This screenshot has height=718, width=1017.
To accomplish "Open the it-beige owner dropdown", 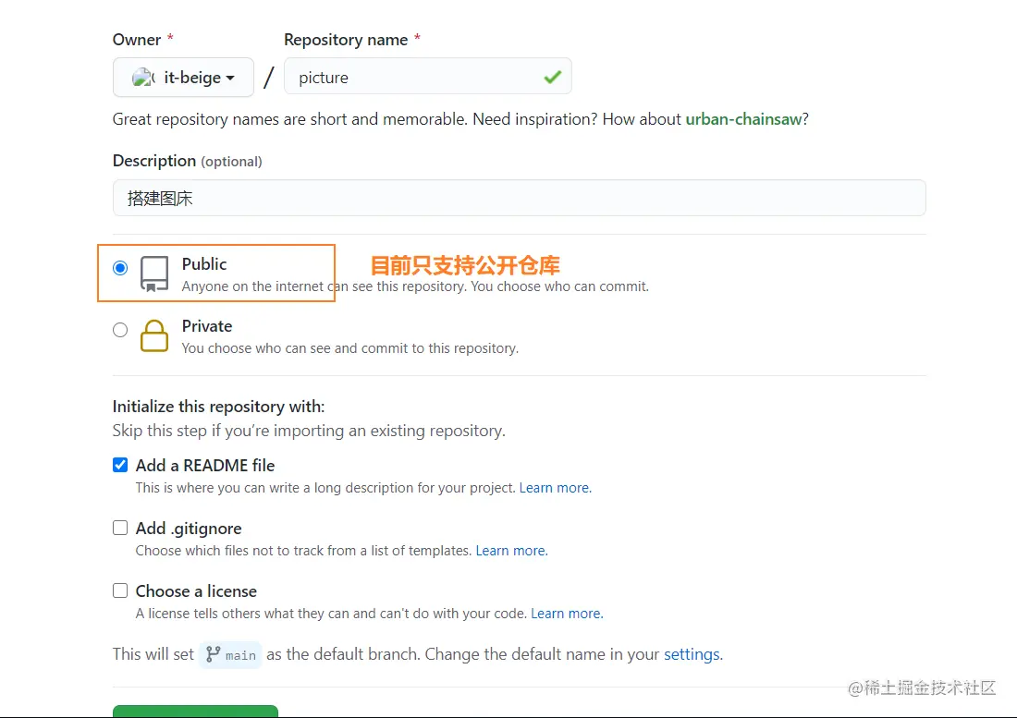I will [x=183, y=77].
